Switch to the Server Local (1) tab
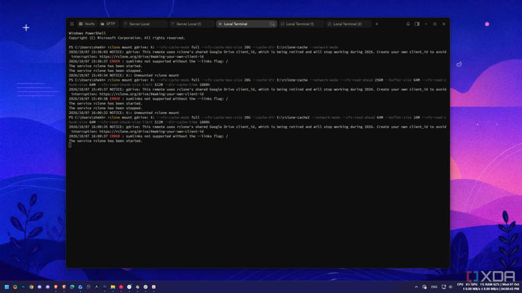The height and width of the screenshot is (293, 522). point(192,24)
